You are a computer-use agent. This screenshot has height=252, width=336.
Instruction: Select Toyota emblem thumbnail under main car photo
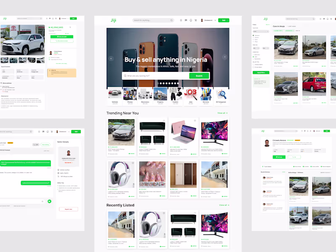point(31,60)
